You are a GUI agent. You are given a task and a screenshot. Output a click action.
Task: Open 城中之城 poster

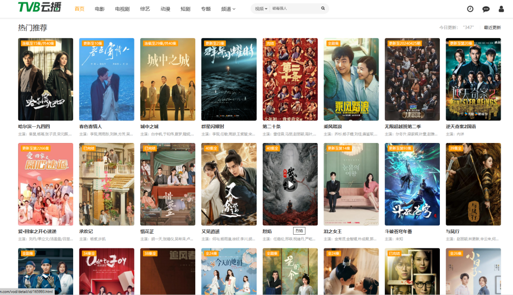(x=168, y=79)
